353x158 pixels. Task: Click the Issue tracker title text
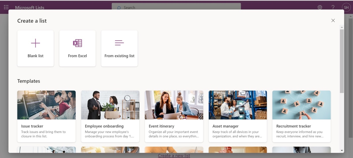(32, 126)
